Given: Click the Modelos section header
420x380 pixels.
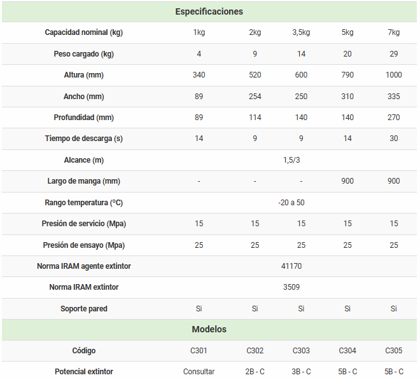Looking at the screenshot, I should click(209, 329).
